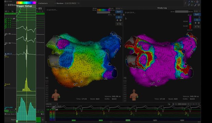The height and width of the screenshot is (123, 212).
Task: Click the blue button atop the voltage map toolbar
Action: pos(197,14)
